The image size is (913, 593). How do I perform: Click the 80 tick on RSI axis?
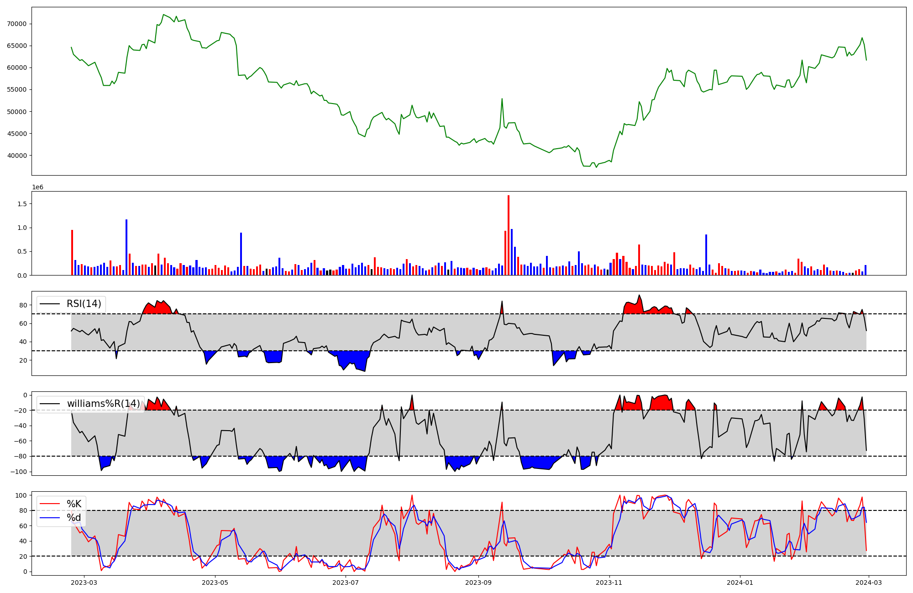click(x=23, y=305)
